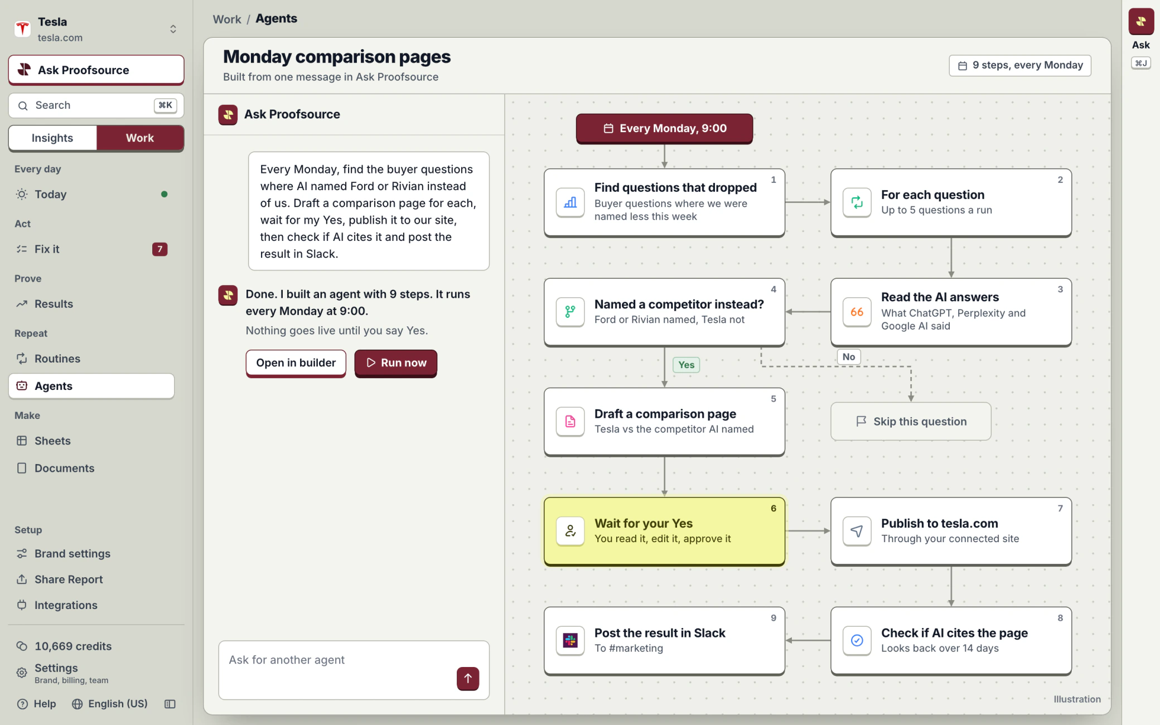Click the chart icon in Find questions that dropped
Screen dimensions: 1160x725
point(570,202)
